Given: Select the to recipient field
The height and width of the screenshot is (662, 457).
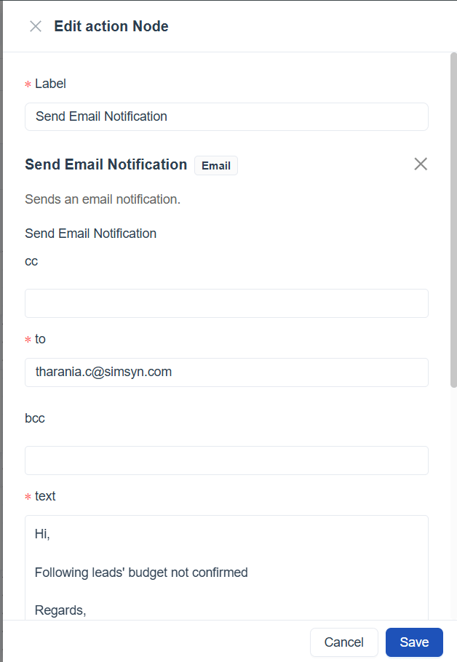Looking at the screenshot, I should [x=226, y=372].
